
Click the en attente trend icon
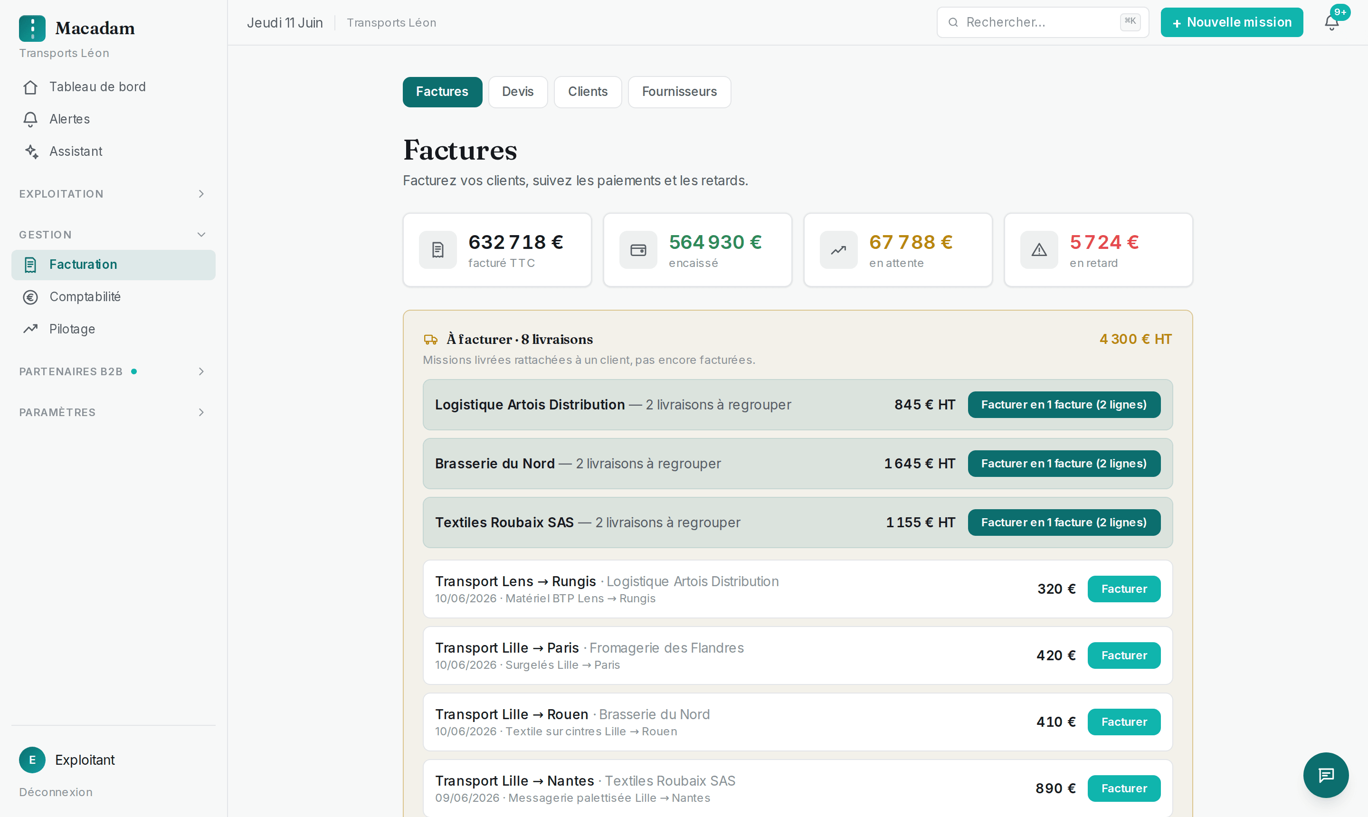838,250
